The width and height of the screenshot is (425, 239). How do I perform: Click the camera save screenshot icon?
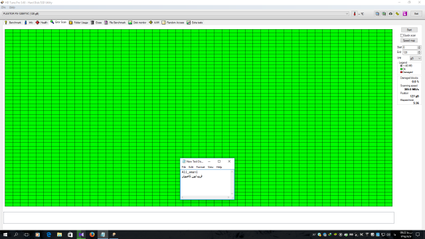coord(390,13)
